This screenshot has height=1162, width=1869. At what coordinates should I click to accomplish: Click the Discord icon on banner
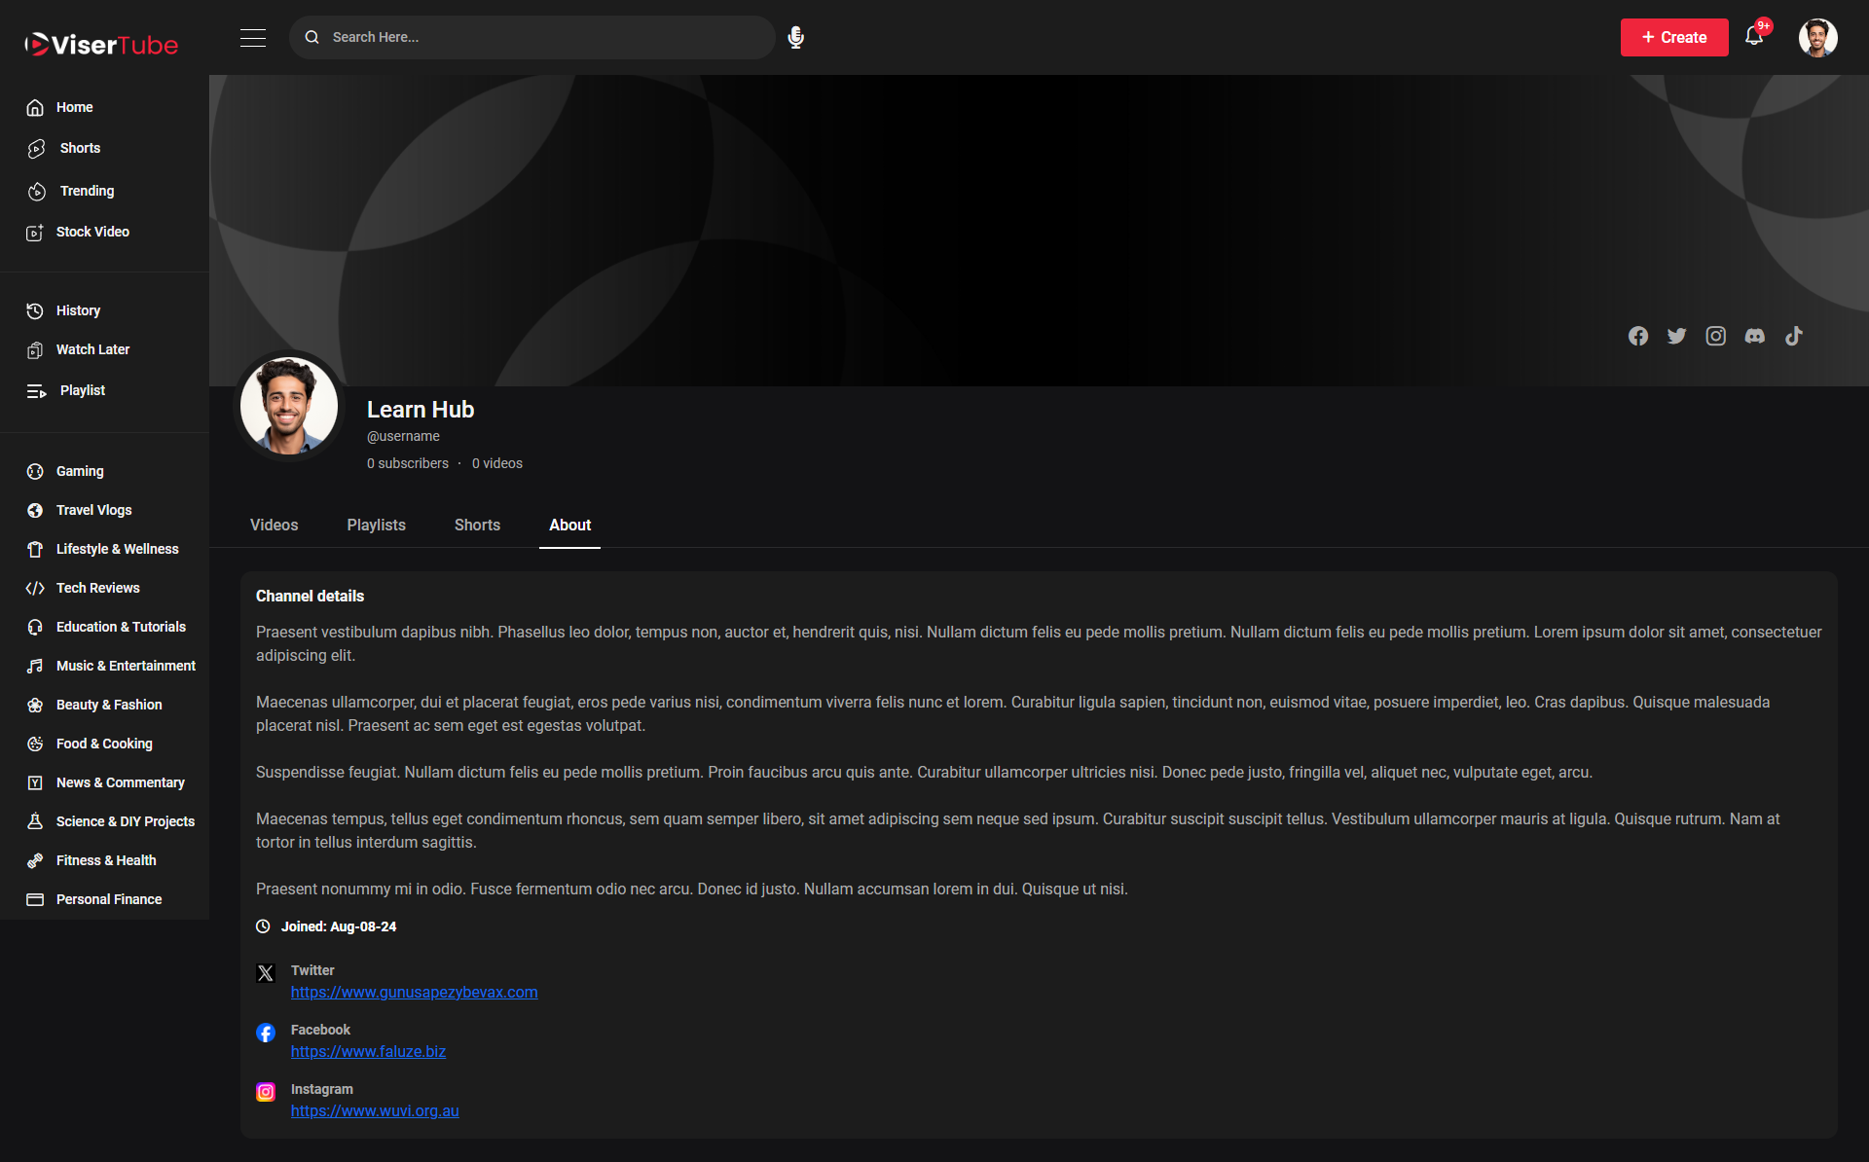click(1754, 336)
